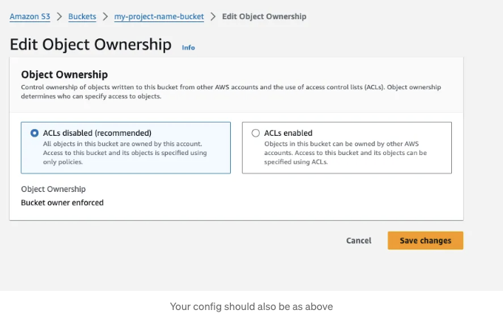Click the chevron after the Amazon S3 breadcrumb
This screenshot has width=503, height=313.
coord(59,17)
